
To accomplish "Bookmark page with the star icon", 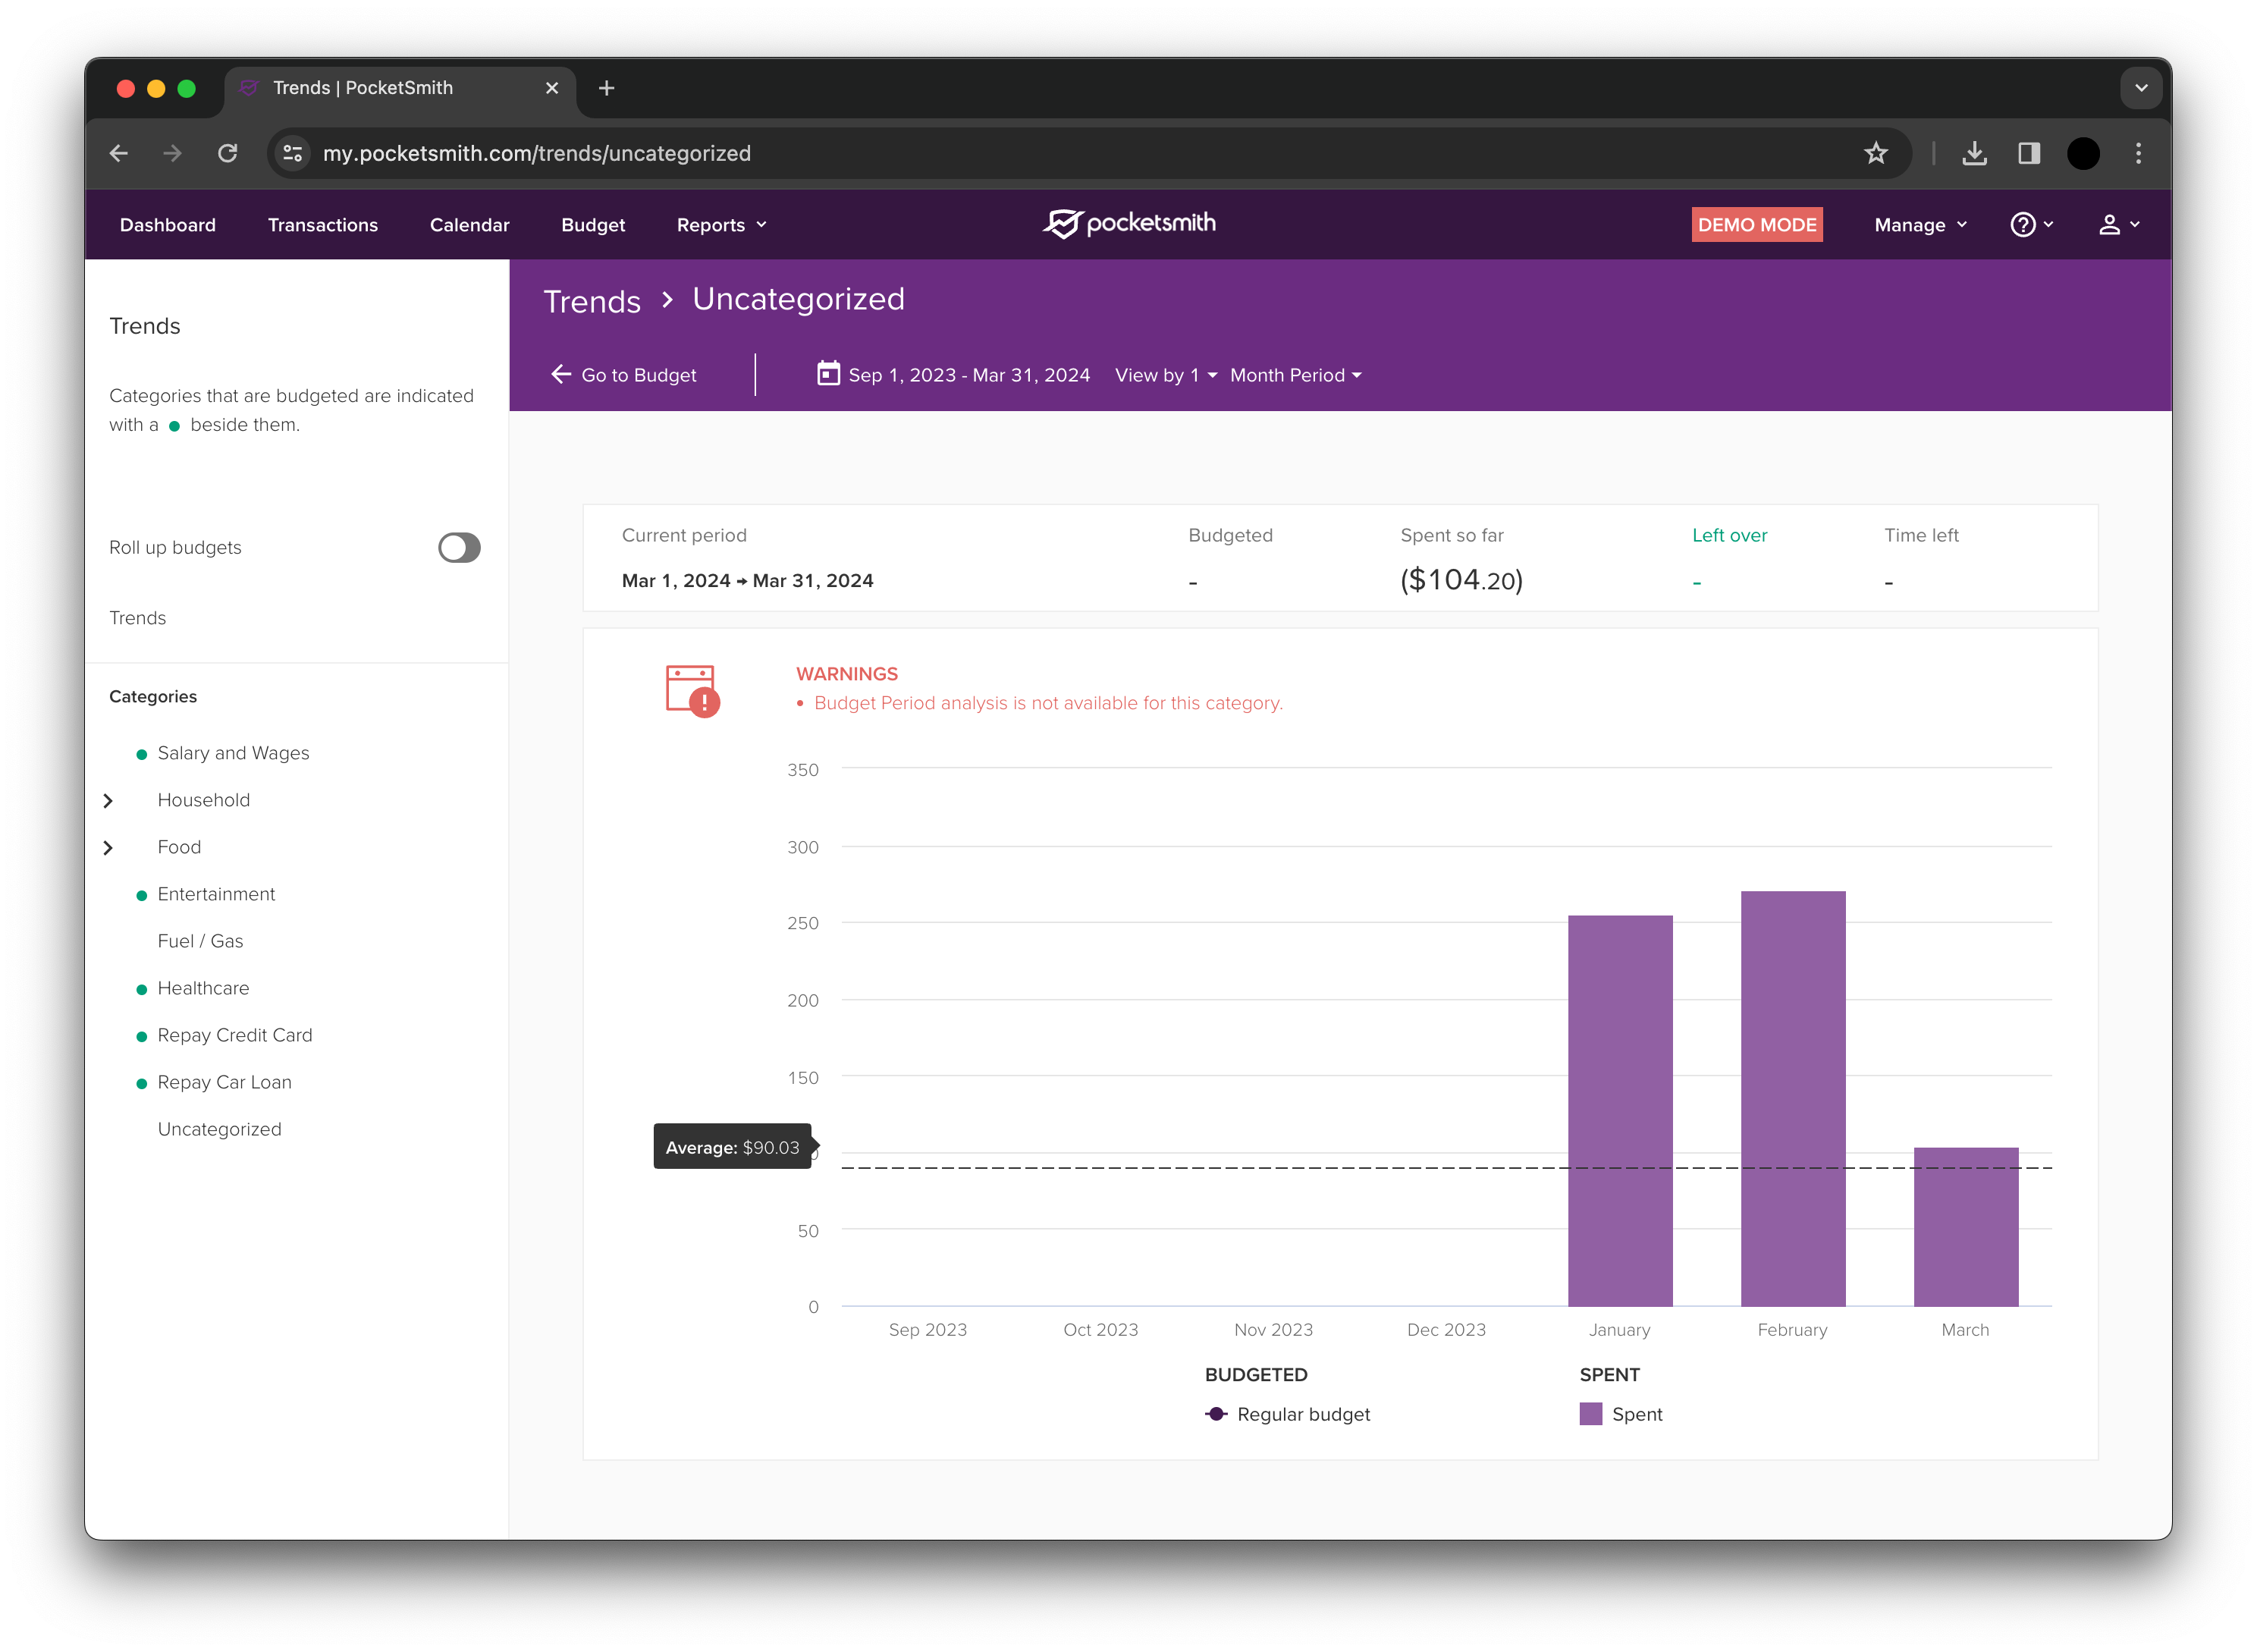I will pos(1875,153).
